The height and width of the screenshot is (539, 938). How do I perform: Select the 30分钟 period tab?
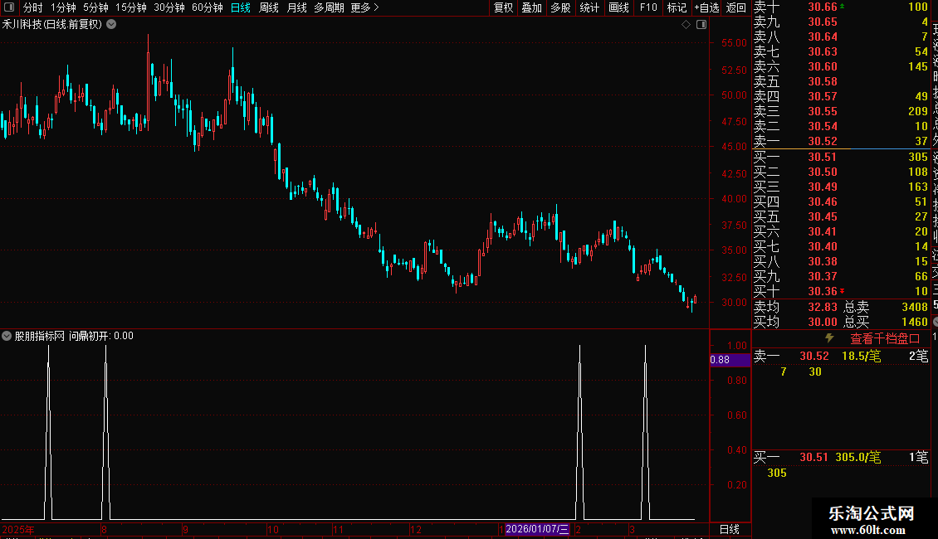tap(169, 7)
